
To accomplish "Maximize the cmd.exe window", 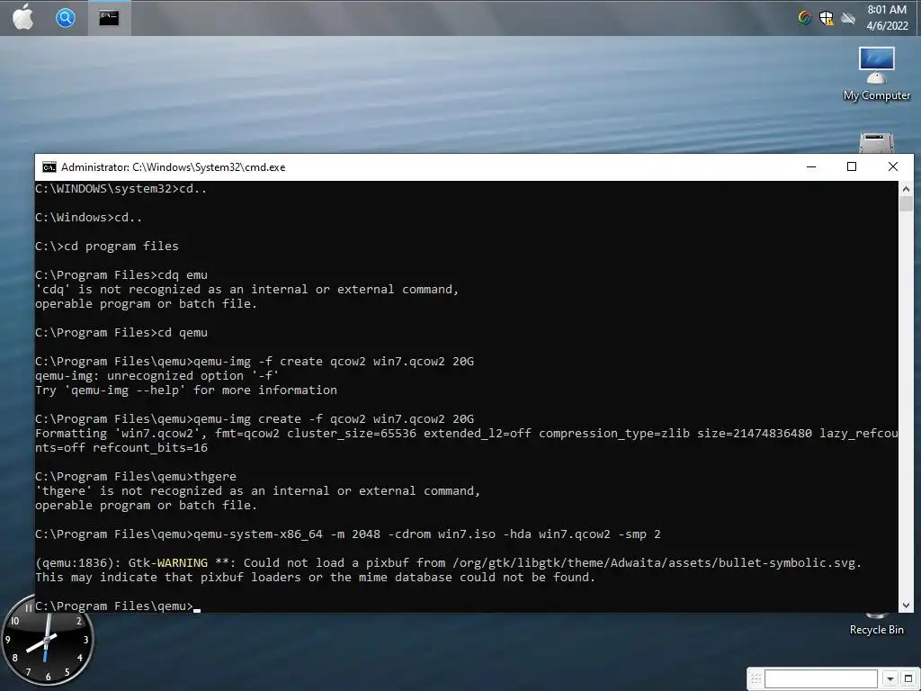I will click(852, 166).
